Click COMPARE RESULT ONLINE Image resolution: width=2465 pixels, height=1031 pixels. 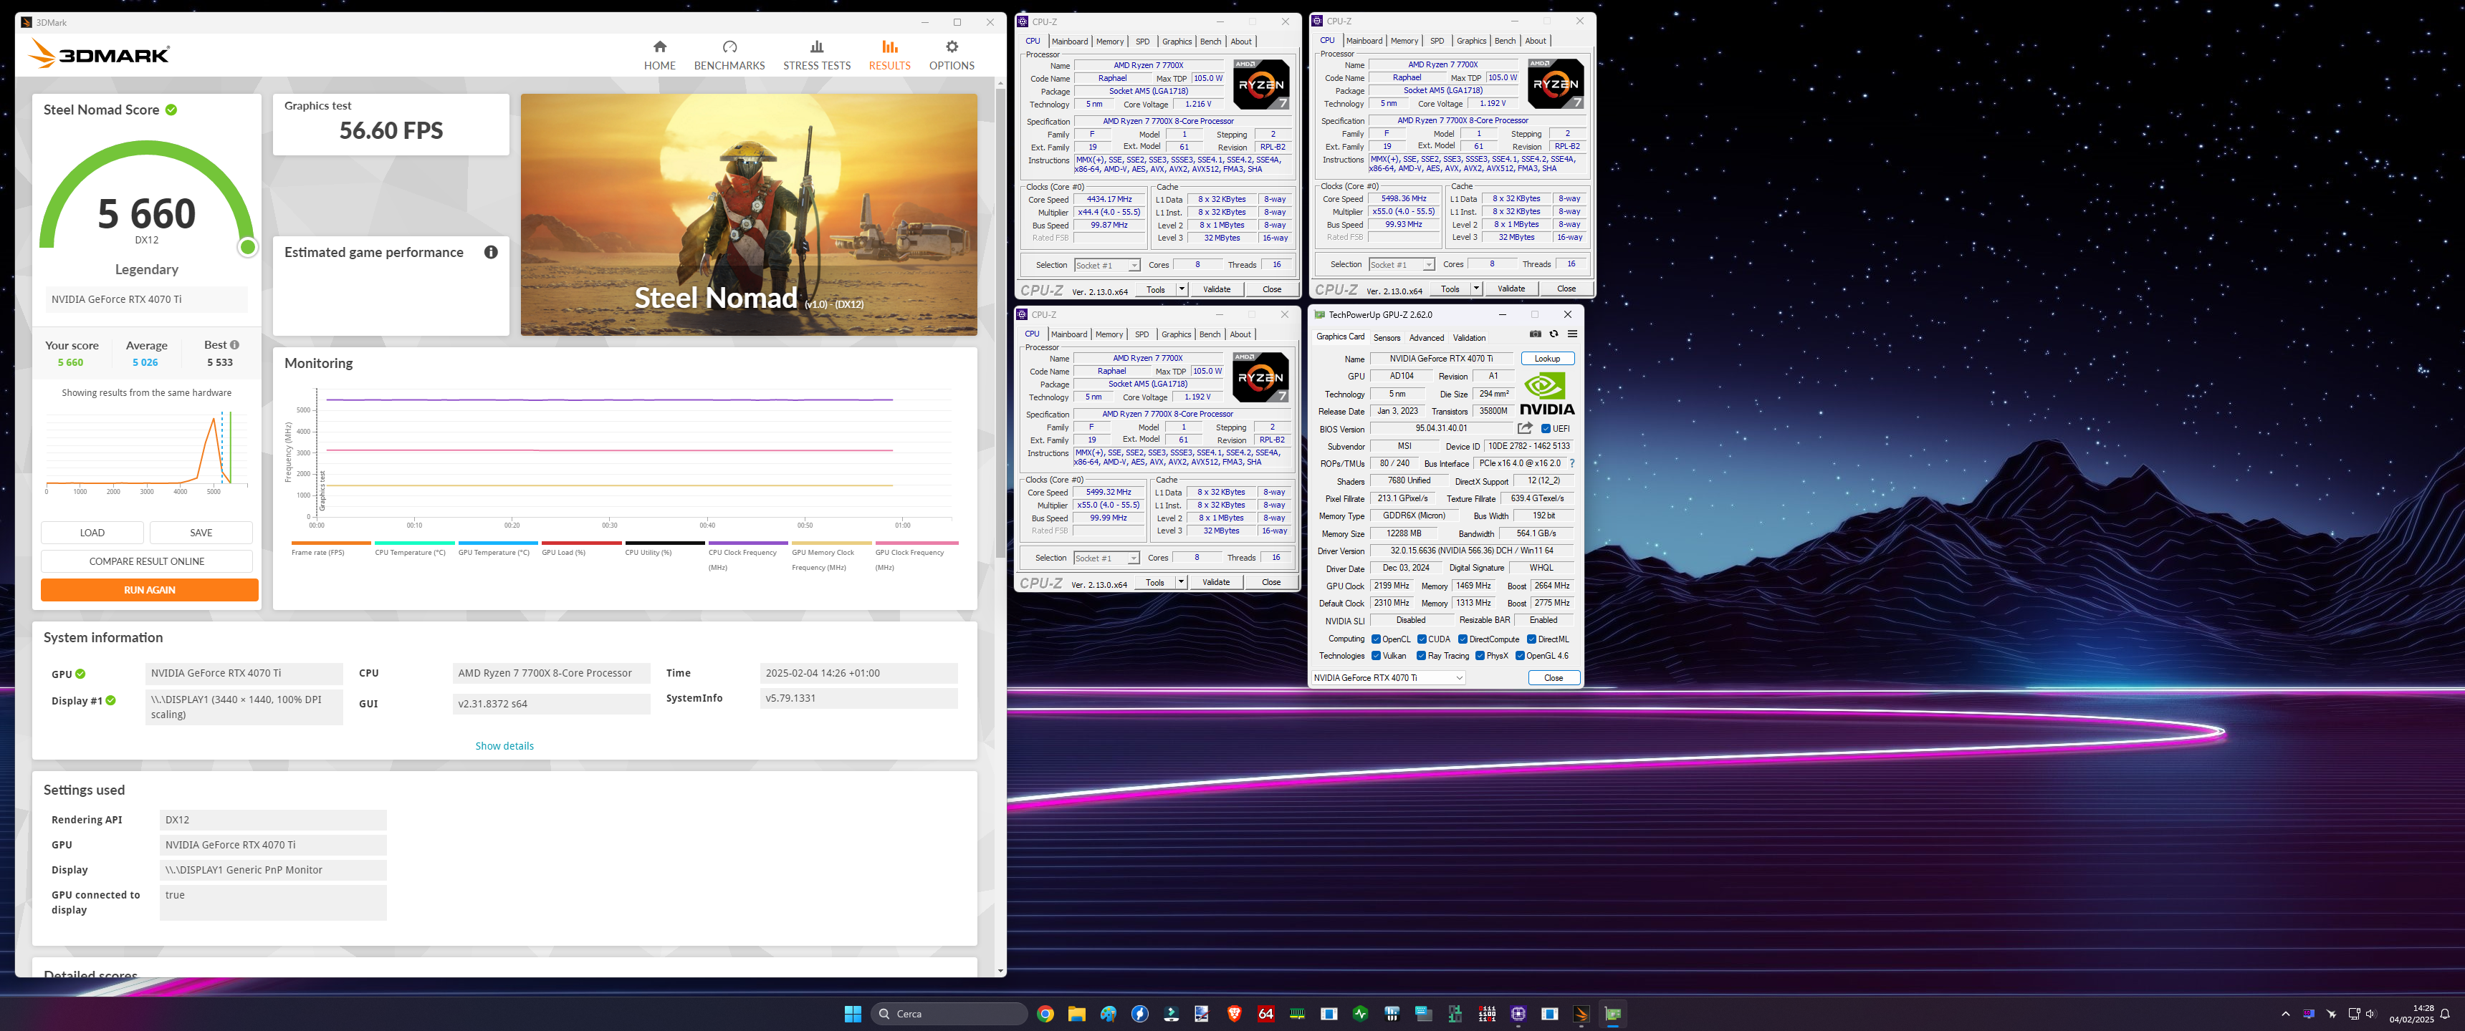tap(146, 561)
